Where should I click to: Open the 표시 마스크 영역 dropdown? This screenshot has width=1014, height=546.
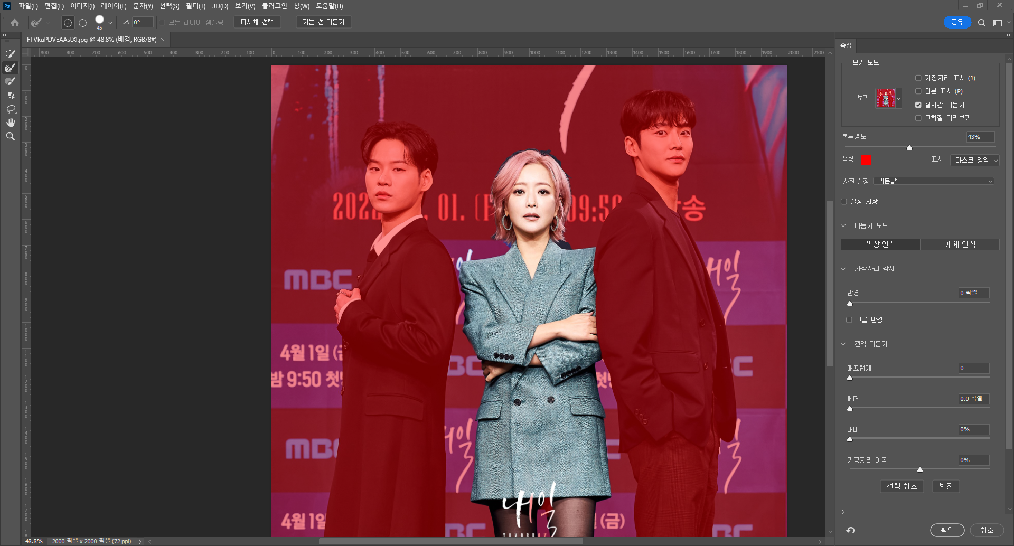[x=975, y=160]
